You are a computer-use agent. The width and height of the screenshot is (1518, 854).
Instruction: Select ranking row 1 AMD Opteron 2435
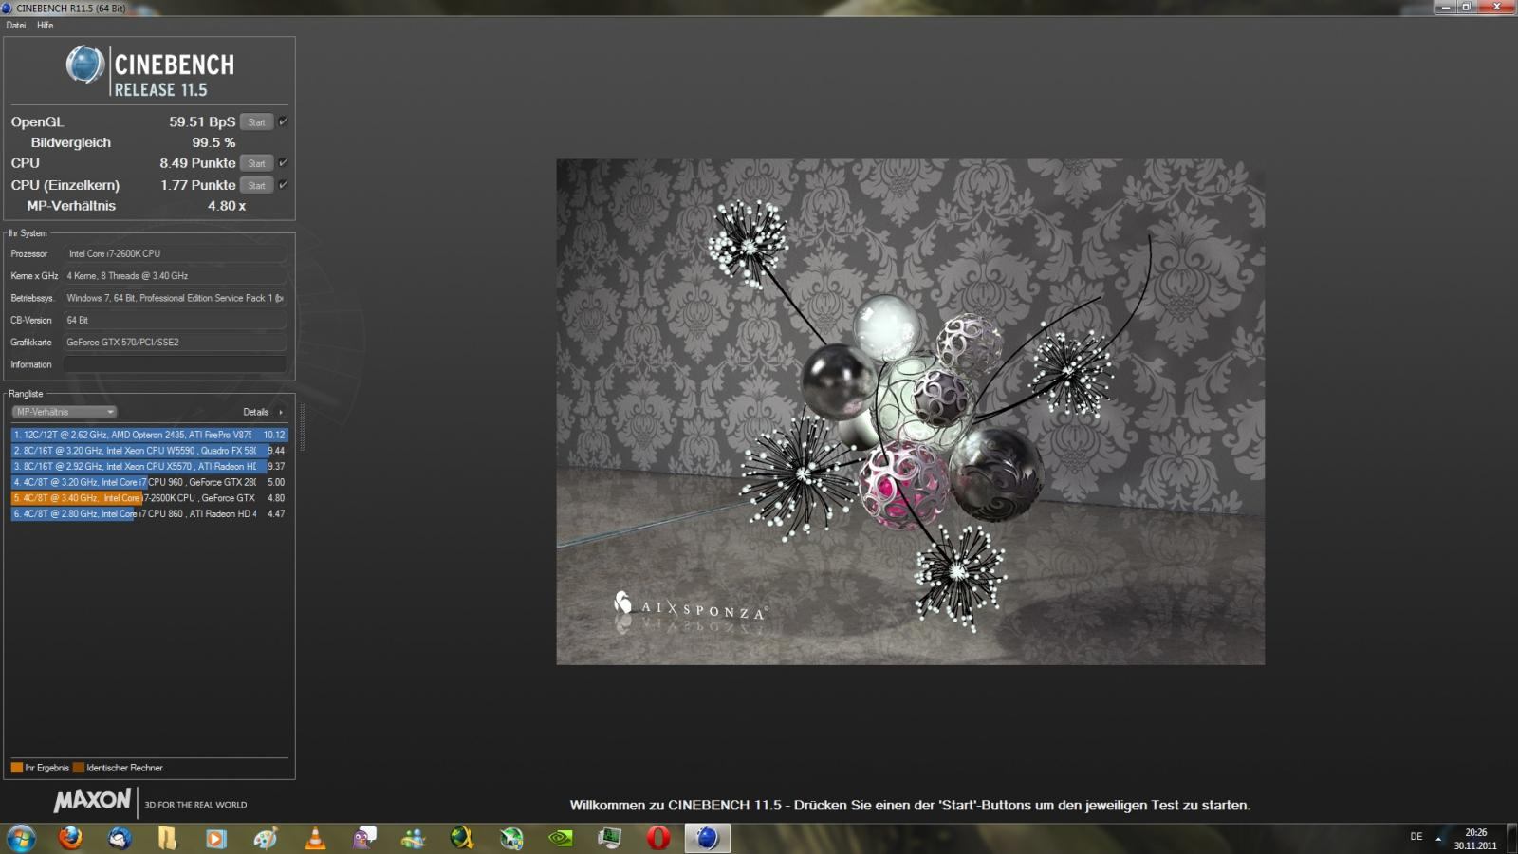(x=149, y=435)
